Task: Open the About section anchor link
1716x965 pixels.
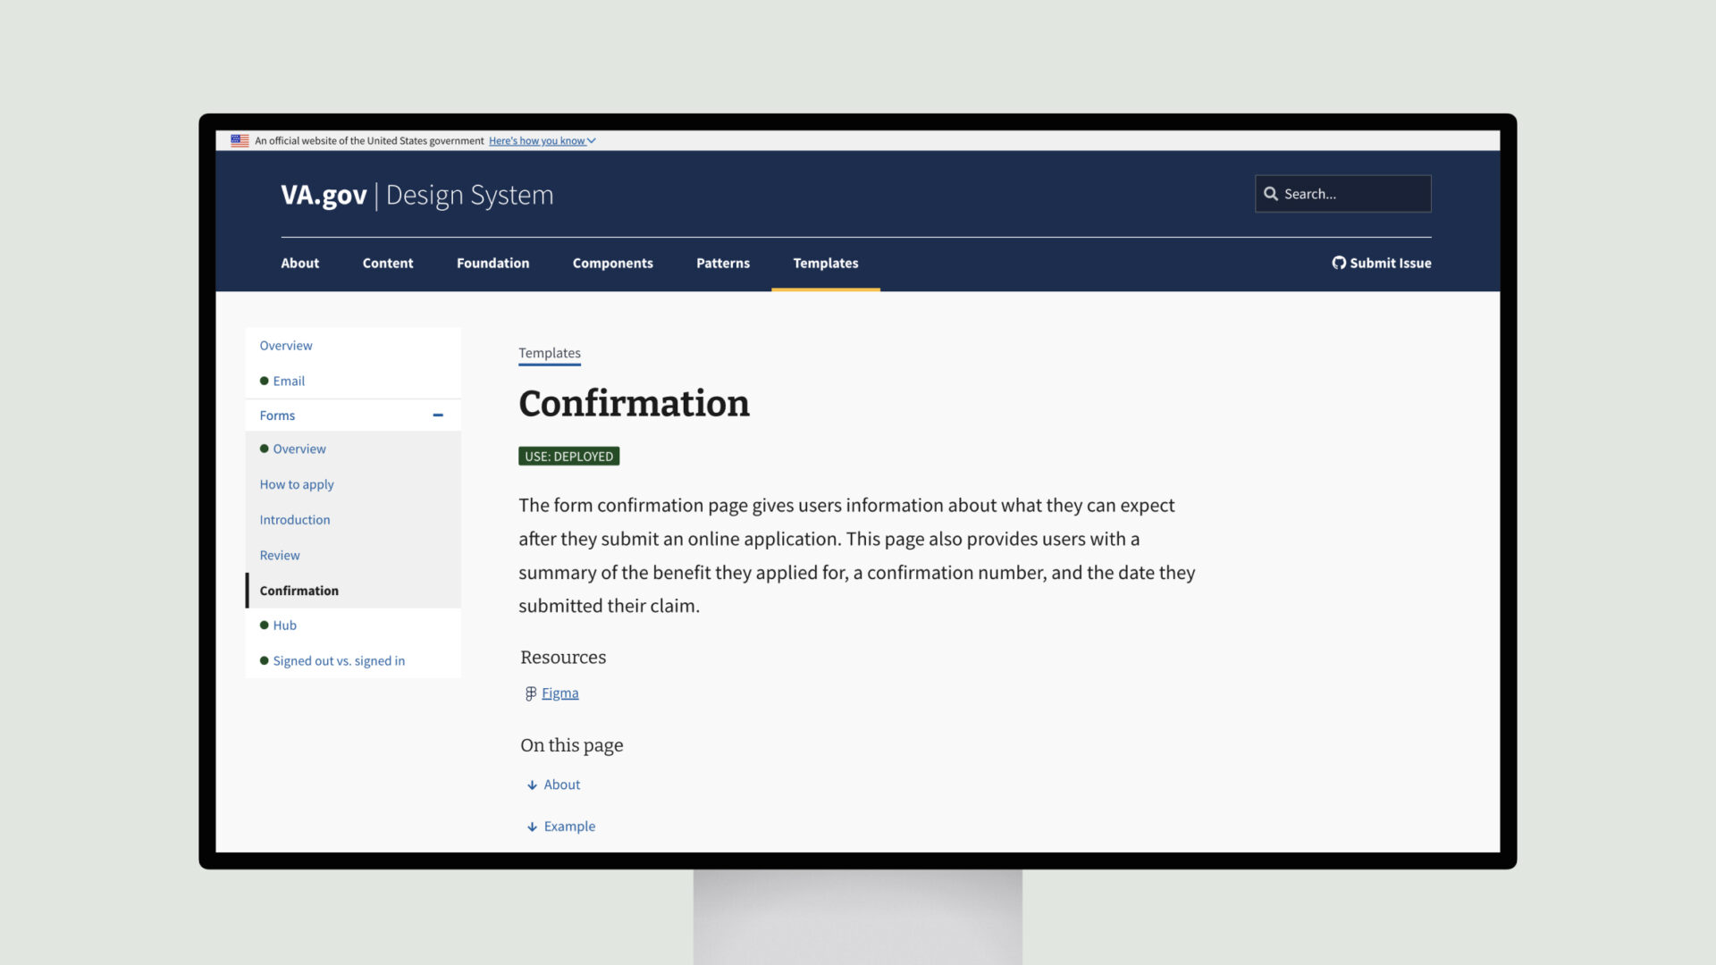Action: [x=562, y=784]
